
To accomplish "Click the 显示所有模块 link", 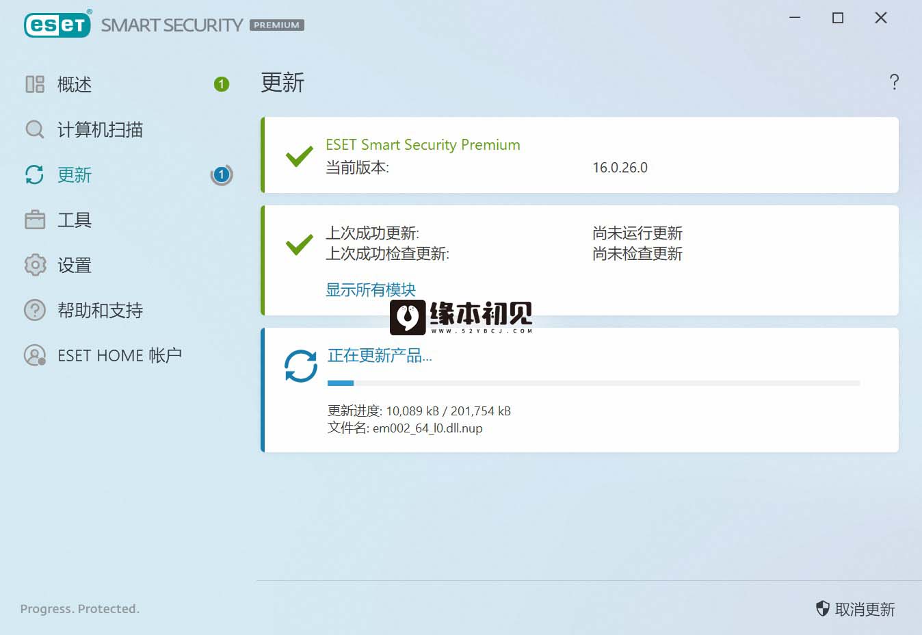I will point(371,289).
